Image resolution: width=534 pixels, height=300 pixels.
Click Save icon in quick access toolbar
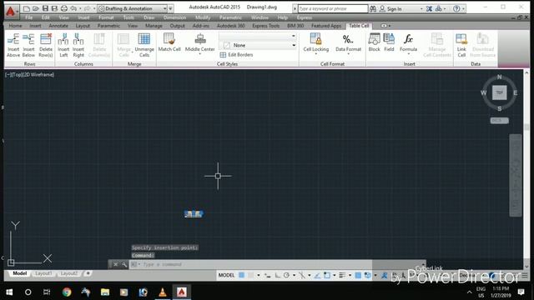tap(45, 8)
